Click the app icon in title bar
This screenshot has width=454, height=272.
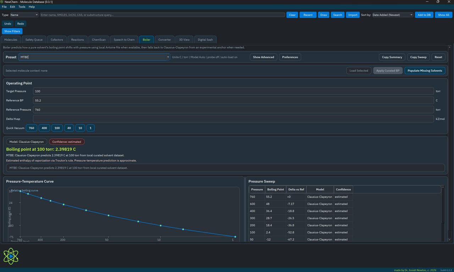tap(2, 2)
